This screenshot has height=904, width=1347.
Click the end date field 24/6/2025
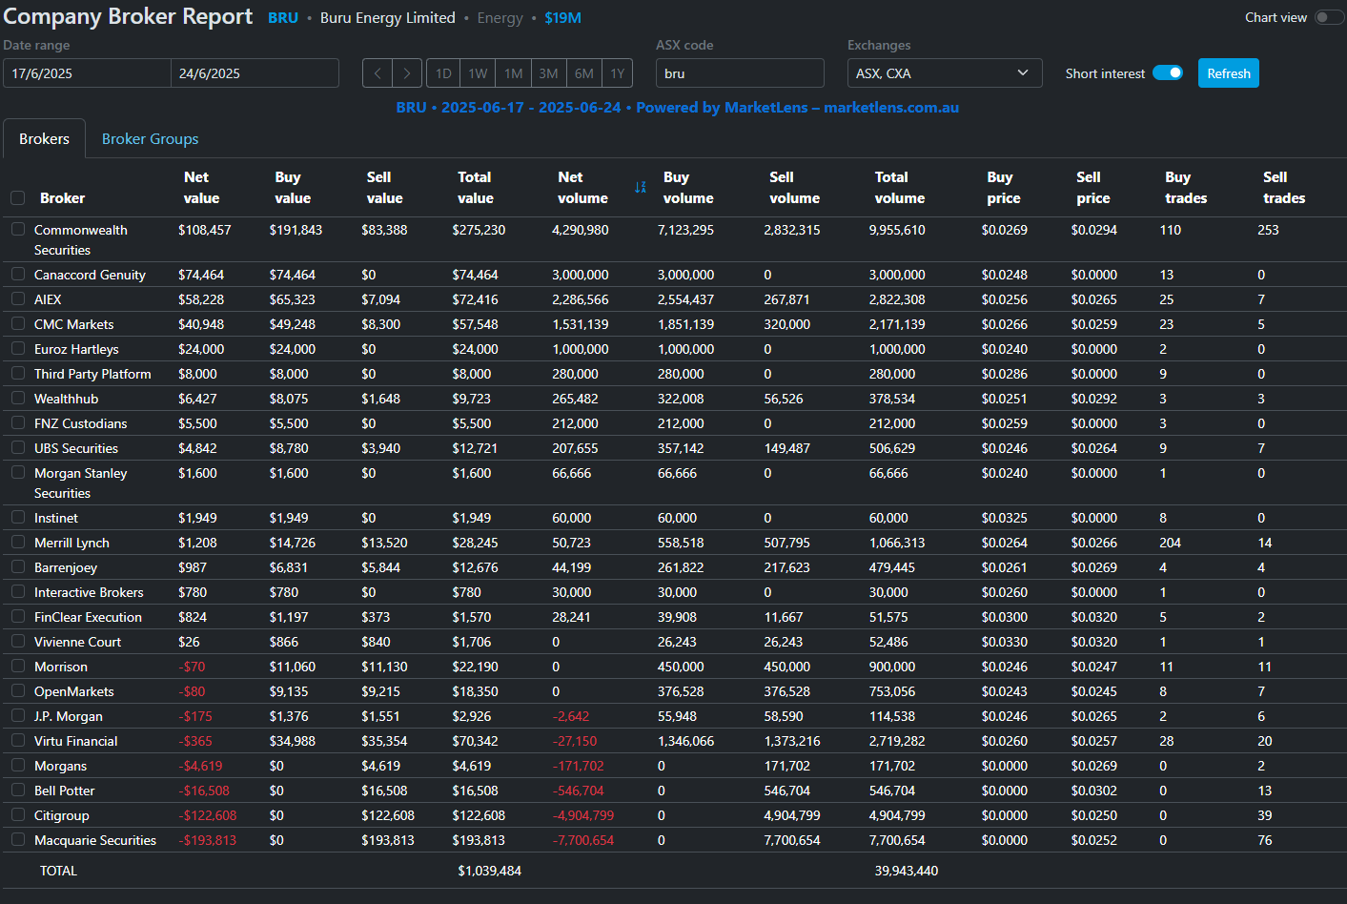[255, 73]
